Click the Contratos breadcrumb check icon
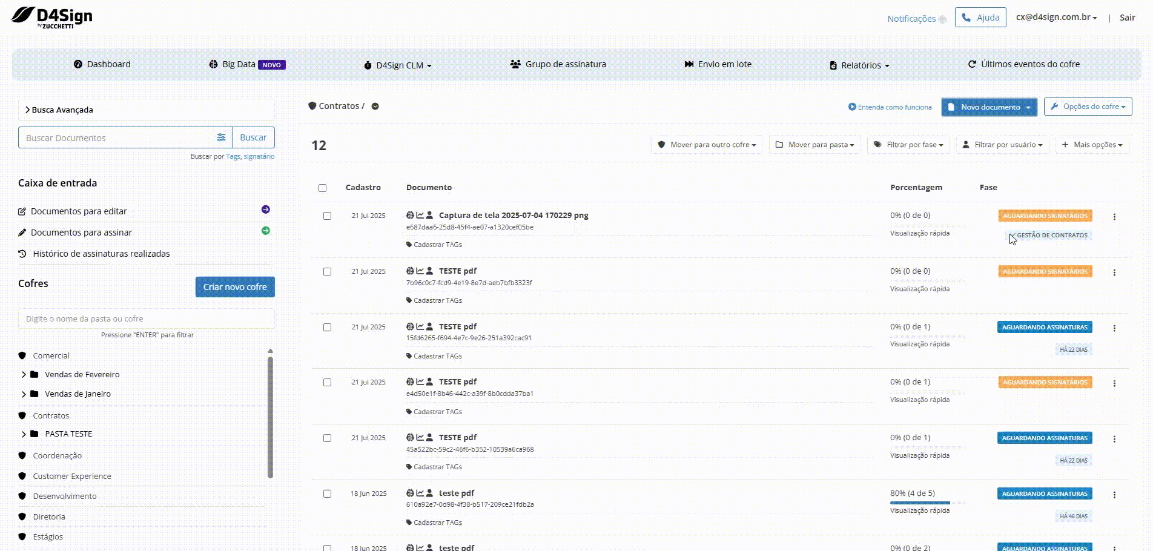The image size is (1153, 551). (375, 106)
